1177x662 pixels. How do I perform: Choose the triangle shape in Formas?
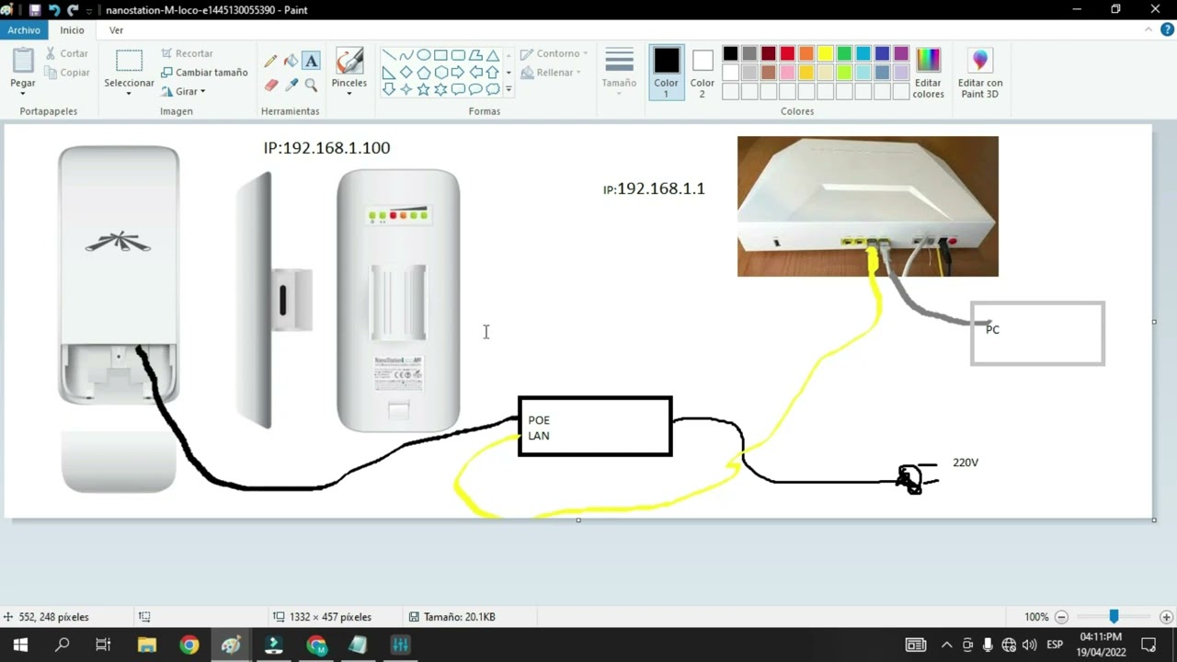pos(493,55)
